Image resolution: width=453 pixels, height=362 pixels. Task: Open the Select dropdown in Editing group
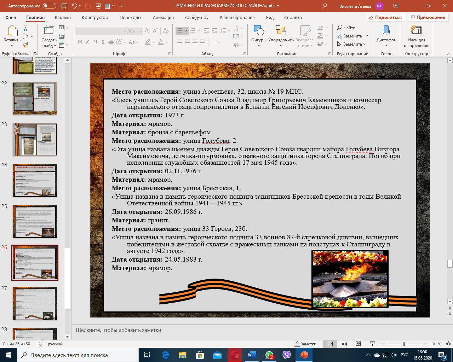click(x=351, y=44)
